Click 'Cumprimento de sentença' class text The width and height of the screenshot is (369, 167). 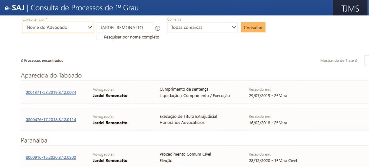pos(184,89)
